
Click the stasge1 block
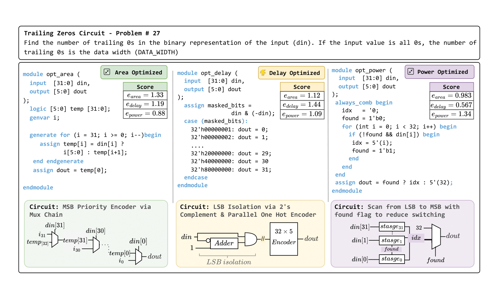(392, 240)
